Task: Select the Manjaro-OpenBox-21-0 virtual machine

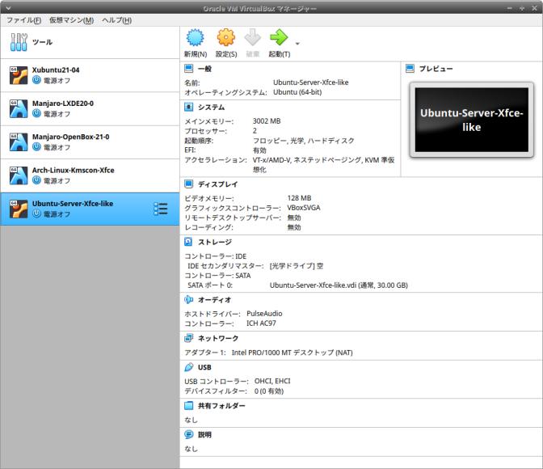Action: tap(90, 142)
